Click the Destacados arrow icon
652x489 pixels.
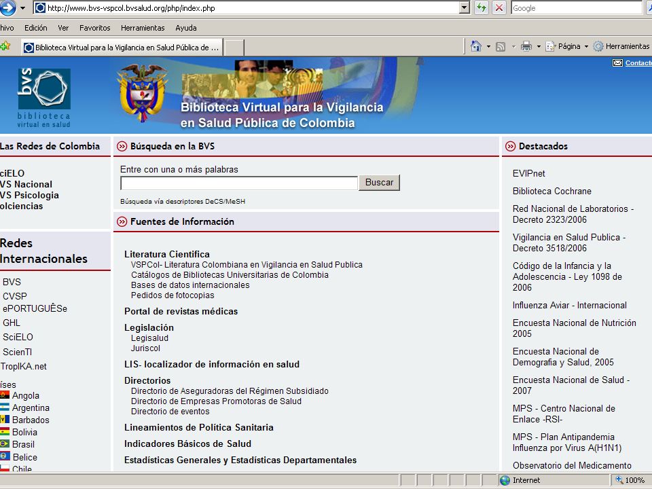(510, 147)
